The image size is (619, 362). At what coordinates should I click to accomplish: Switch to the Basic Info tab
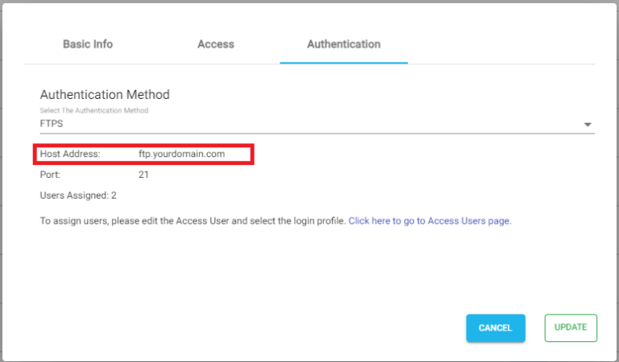[88, 44]
